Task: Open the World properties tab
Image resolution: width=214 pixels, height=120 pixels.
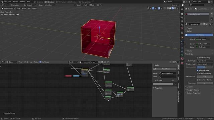Action: (182, 28)
